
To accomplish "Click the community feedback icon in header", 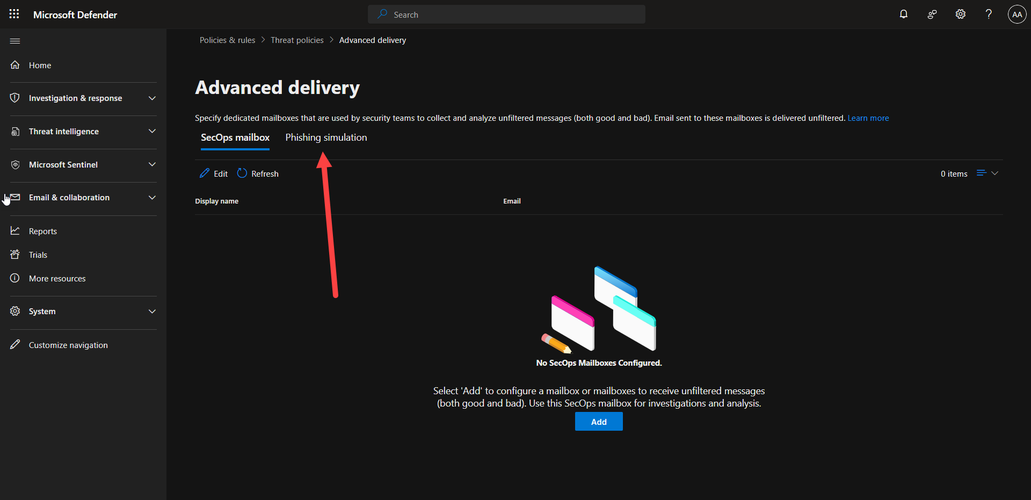I will (932, 15).
